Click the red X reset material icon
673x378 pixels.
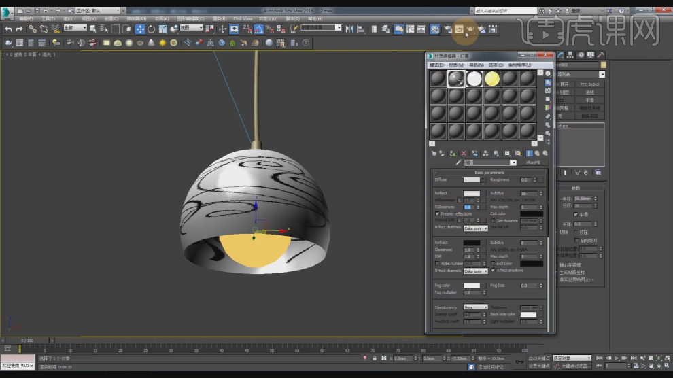464,154
